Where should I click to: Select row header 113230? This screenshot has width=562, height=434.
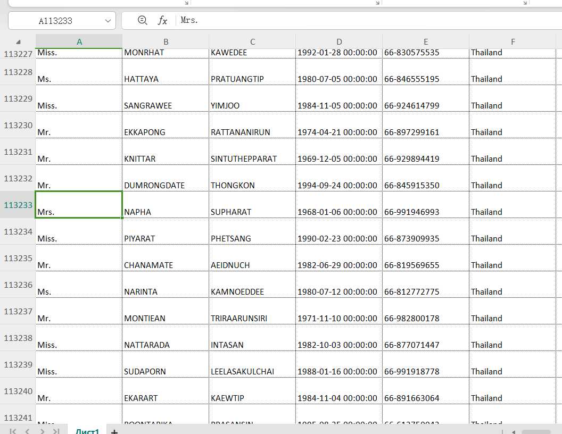point(18,125)
